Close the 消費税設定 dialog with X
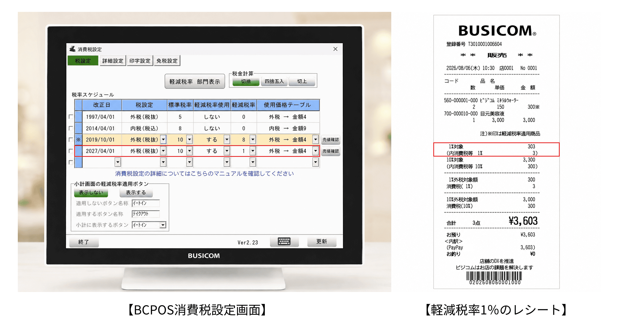This screenshot has height=325, width=619. 335,49
